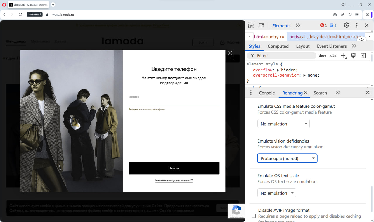Click the reCAPTCHA badge
The width and height of the screenshot is (374, 222).
coord(236,211)
